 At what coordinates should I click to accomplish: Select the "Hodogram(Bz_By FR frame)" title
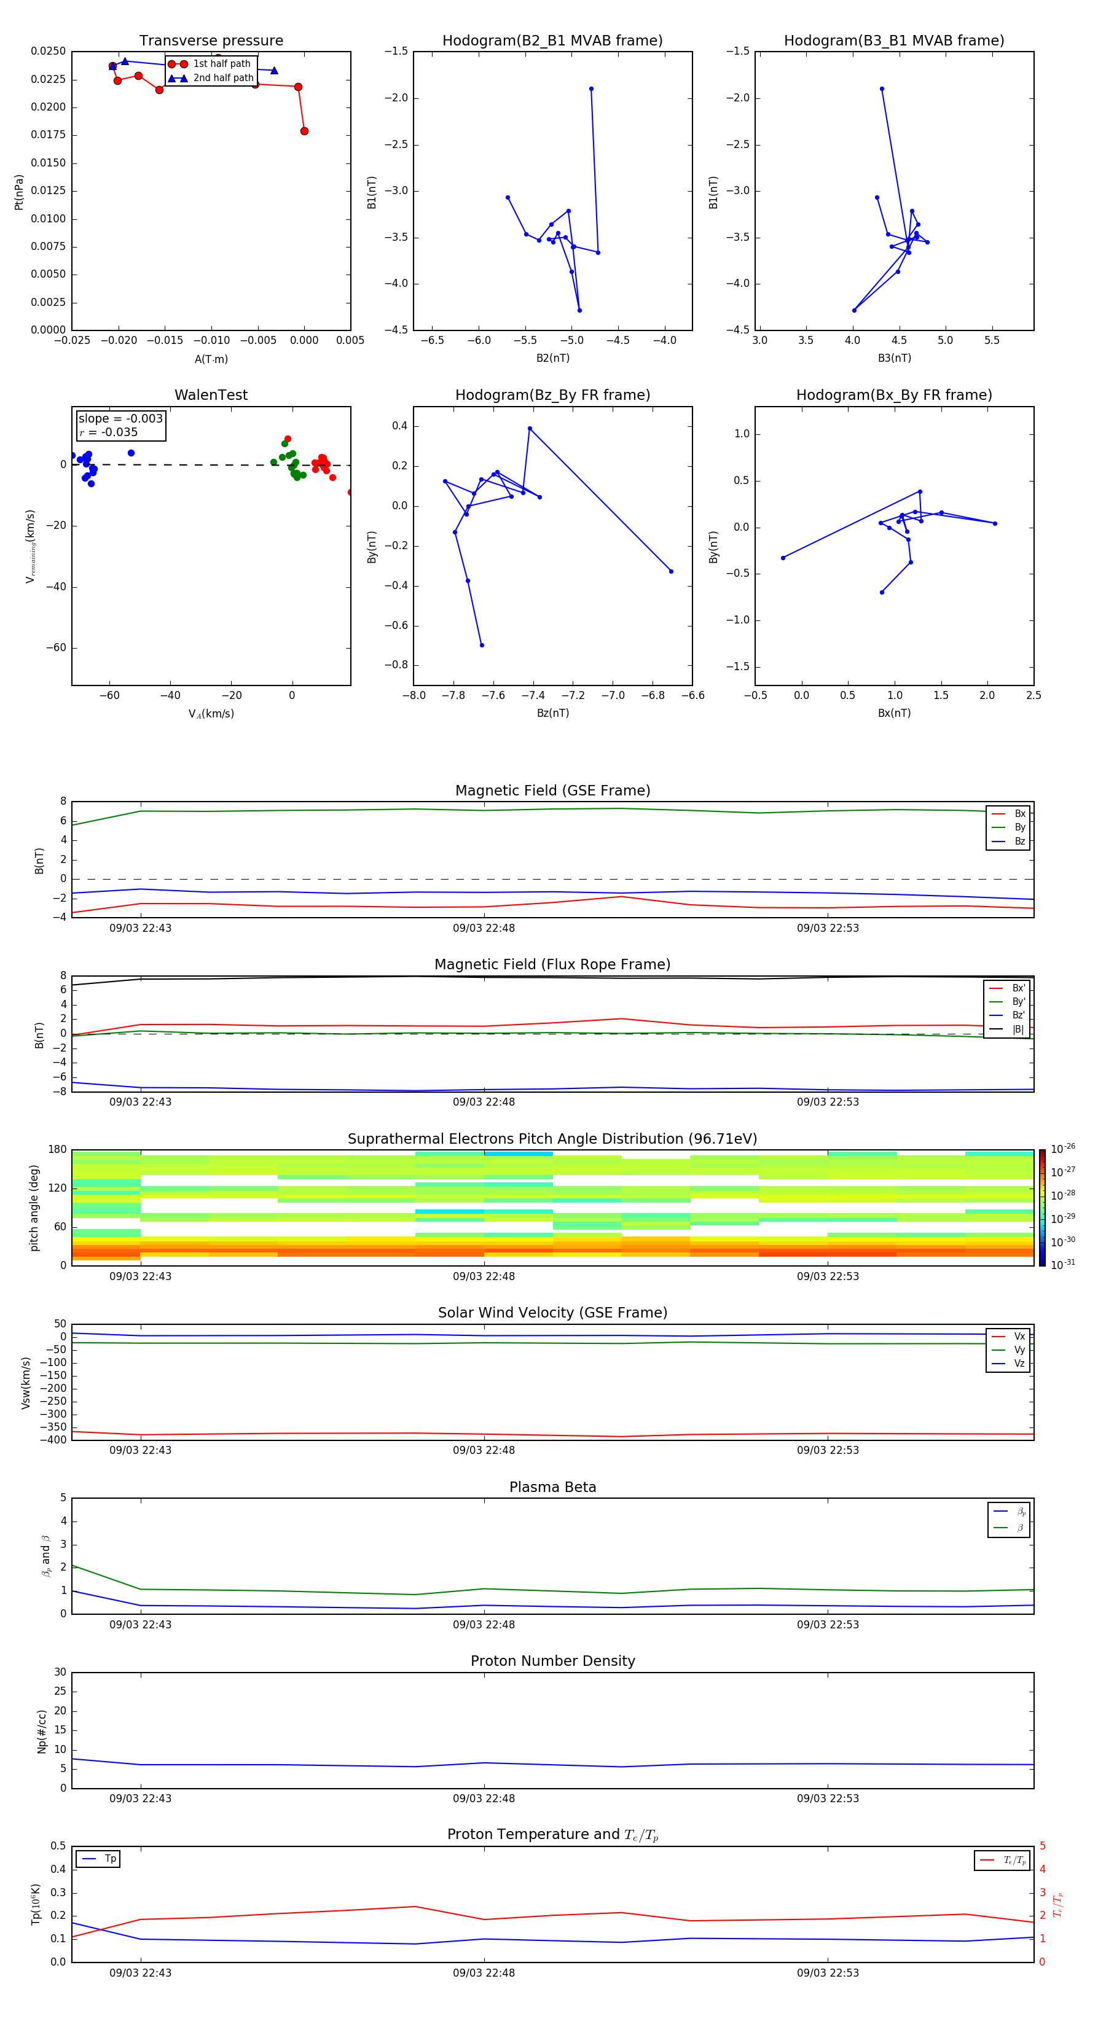(x=552, y=395)
